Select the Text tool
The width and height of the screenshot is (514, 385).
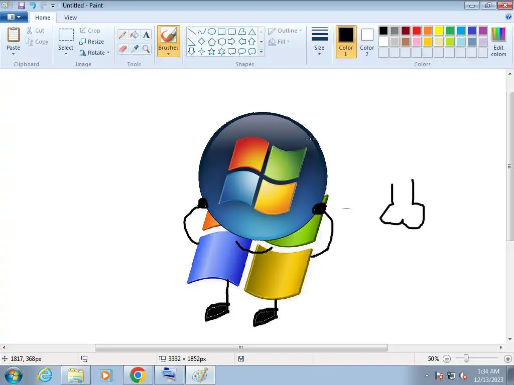tap(146, 35)
